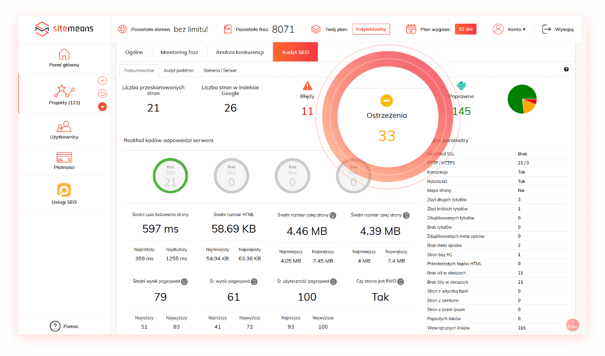
Task: Click the question mark help button
Action: [x=566, y=70]
